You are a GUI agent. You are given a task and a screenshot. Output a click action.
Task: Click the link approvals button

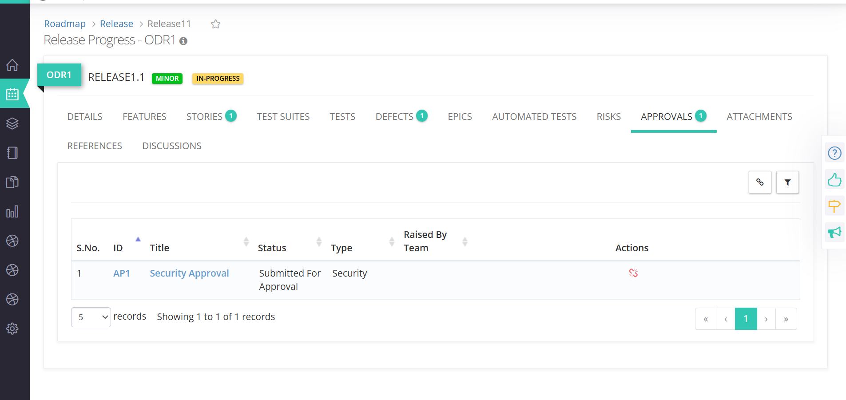click(760, 182)
